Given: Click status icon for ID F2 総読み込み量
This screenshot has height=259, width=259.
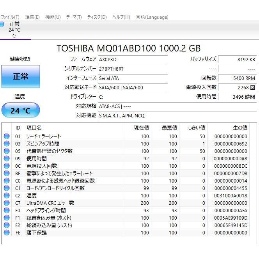Looking at the screenshot, I should coord(7,225).
